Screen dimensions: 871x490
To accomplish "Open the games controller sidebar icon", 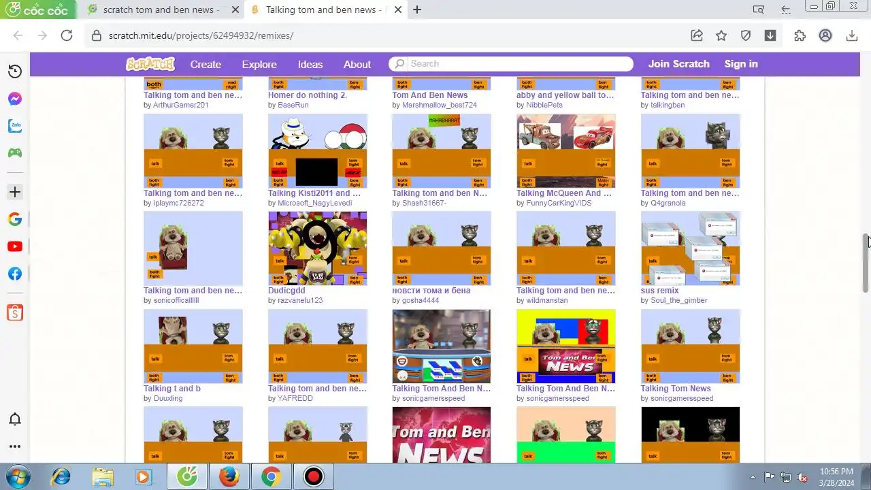I will 15,153.
